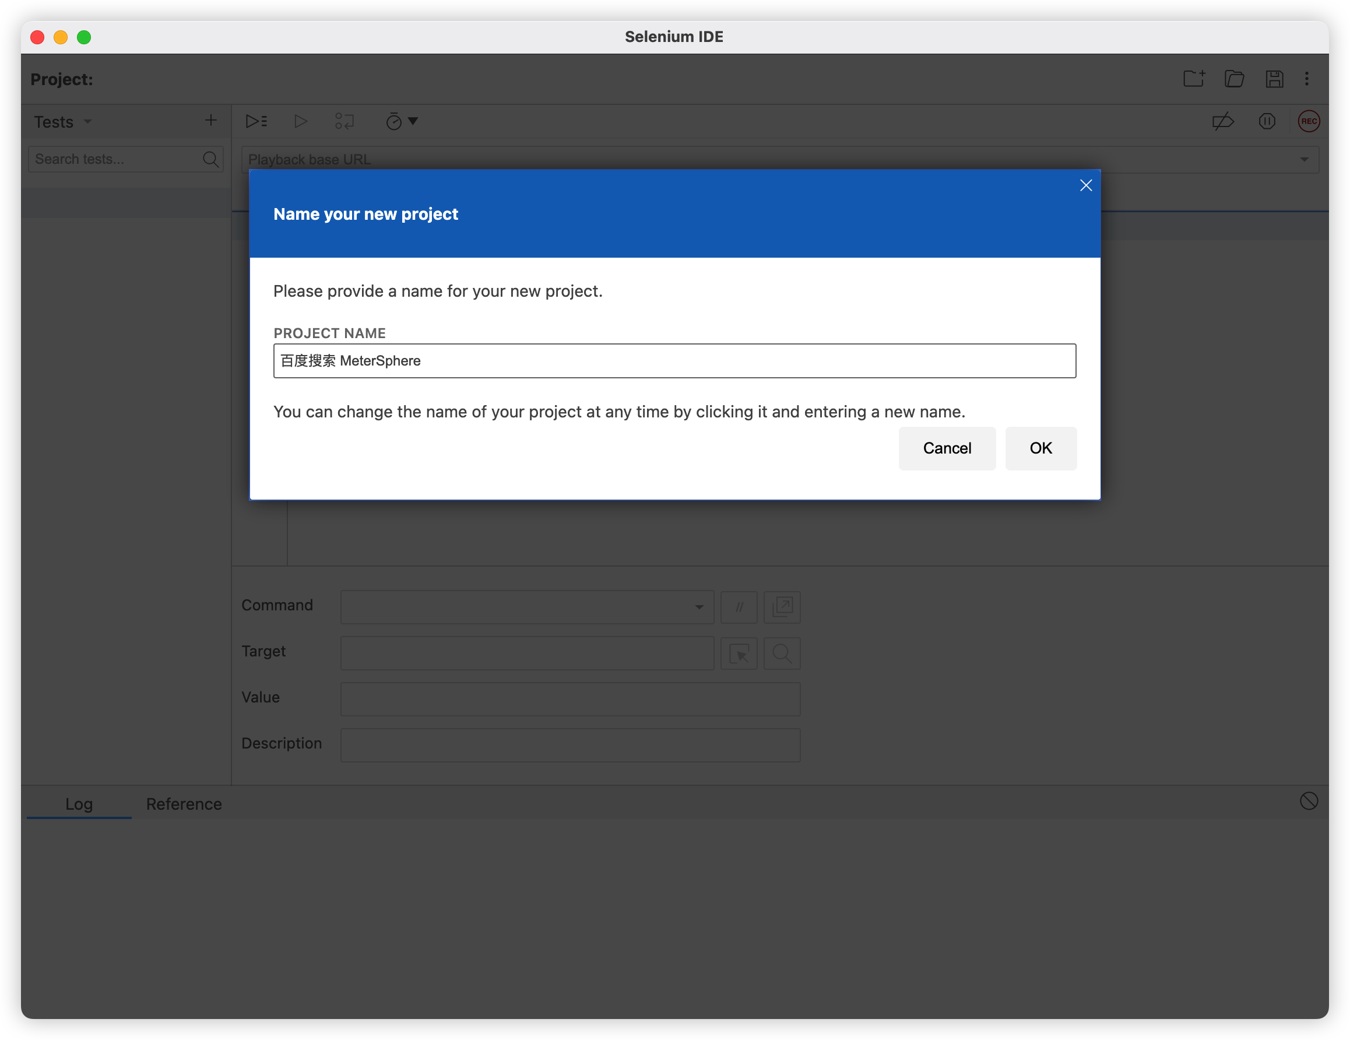Click the open new window configuration icon
Viewport: 1350px width, 1040px height.
pos(782,607)
